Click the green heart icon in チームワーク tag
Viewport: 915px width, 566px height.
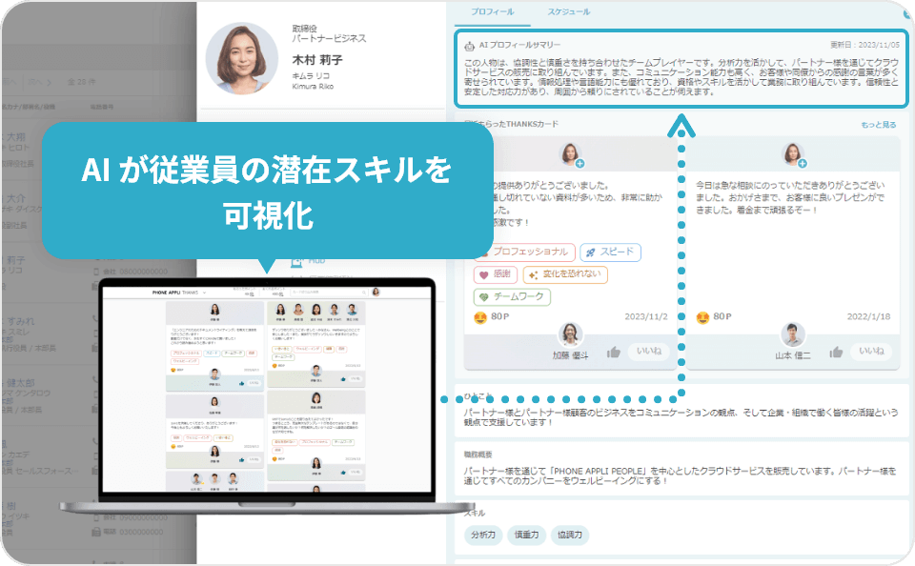pos(483,297)
